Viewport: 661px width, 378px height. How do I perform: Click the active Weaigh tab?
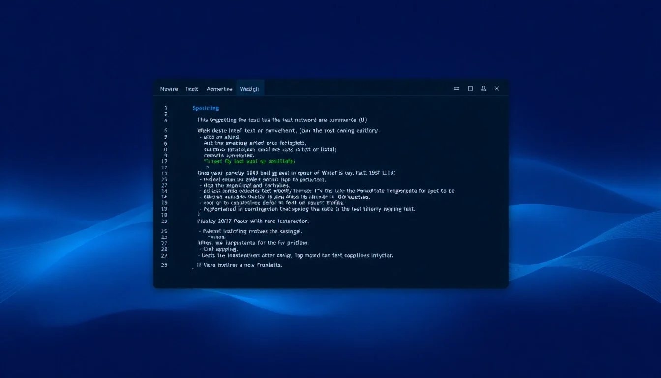point(250,89)
